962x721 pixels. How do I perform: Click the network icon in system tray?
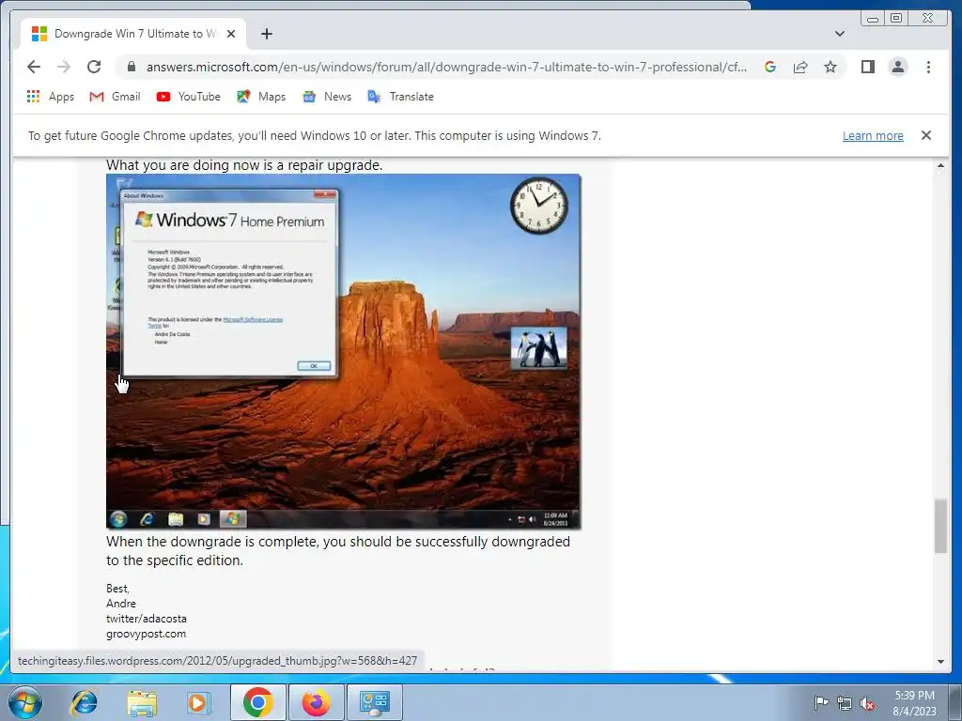[845, 703]
